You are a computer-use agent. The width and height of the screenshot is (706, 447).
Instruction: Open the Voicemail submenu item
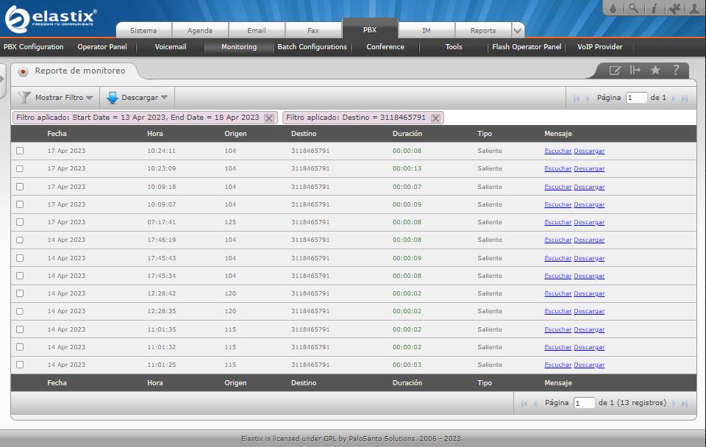point(171,47)
